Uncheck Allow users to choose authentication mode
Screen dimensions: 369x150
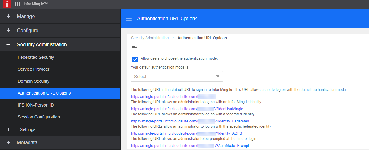pyautogui.click(x=135, y=59)
